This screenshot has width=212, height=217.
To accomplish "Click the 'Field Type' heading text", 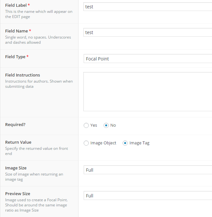I will point(15,57).
